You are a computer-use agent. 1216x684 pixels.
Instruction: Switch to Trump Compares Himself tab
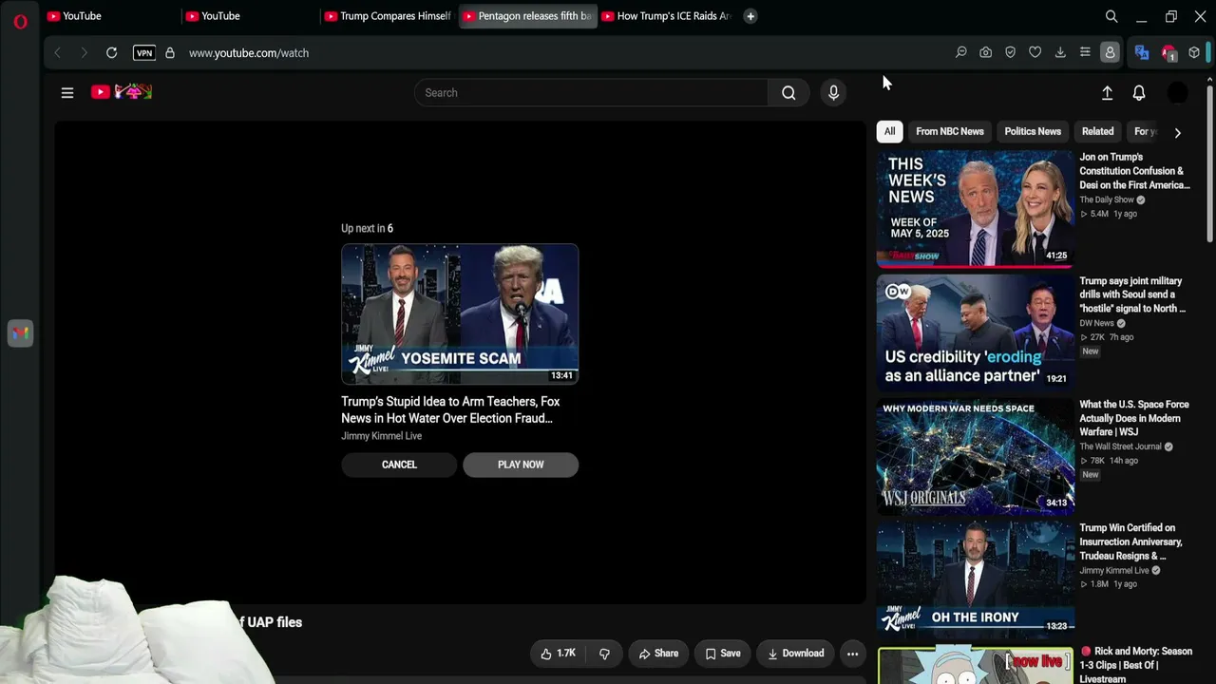[x=389, y=16]
